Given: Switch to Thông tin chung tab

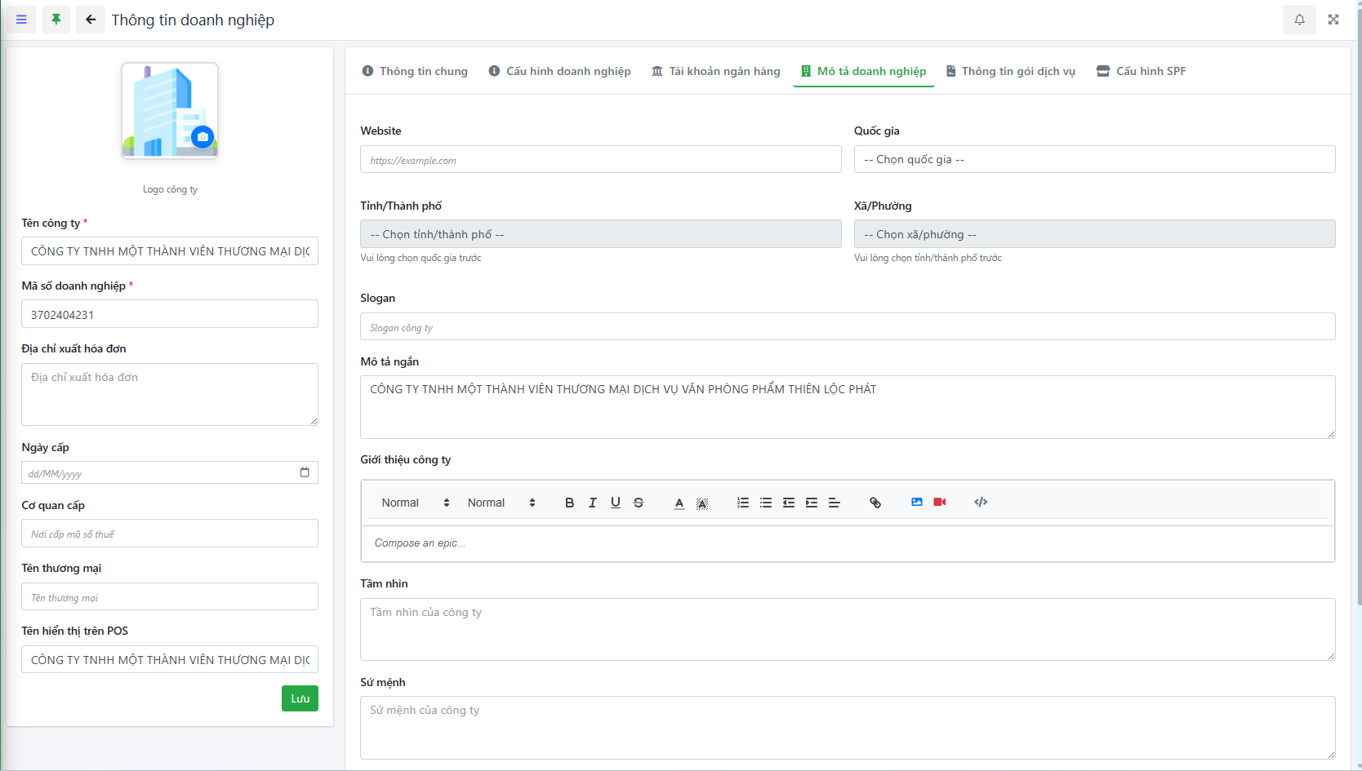Looking at the screenshot, I should coord(415,71).
